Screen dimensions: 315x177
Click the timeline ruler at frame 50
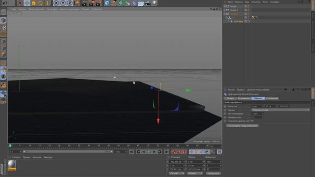coord(108,146)
